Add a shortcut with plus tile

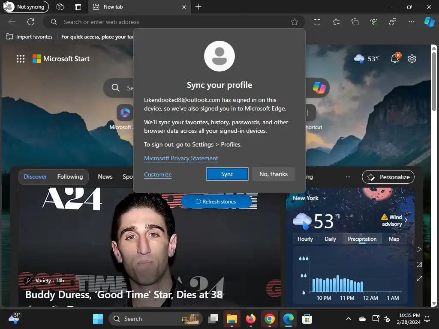tap(308, 113)
